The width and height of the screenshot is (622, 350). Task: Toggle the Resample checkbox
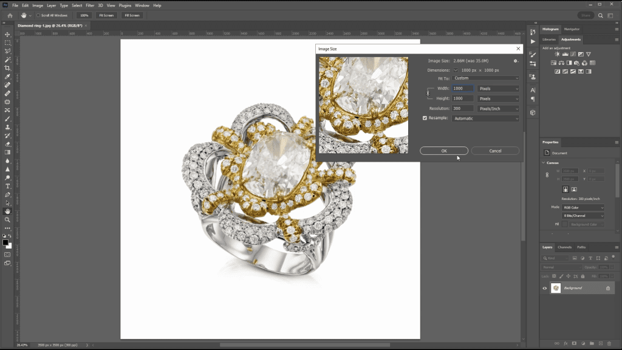(x=425, y=118)
